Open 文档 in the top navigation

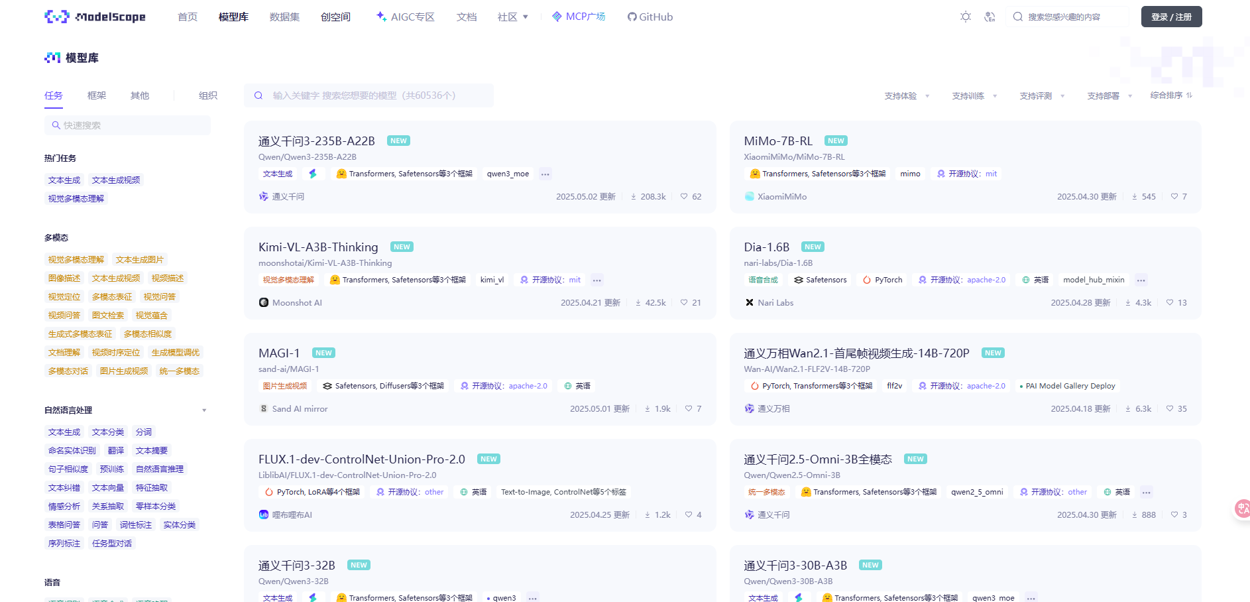pyautogui.click(x=467, y=17)
